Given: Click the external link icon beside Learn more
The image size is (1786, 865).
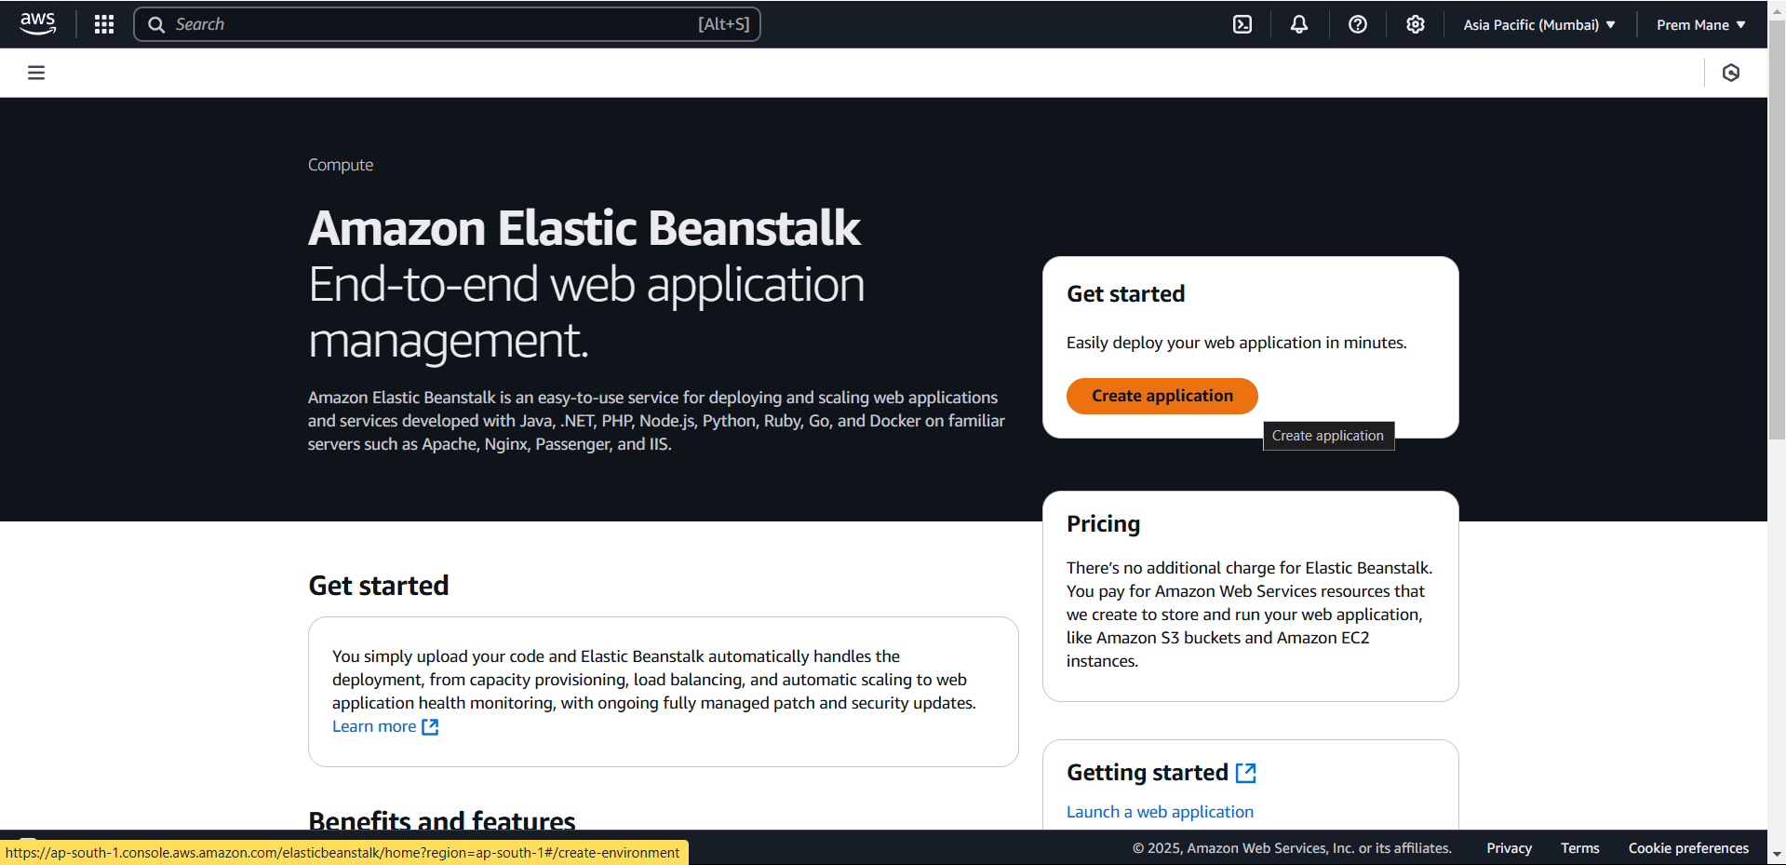Looking at the screenshot, I should 430,727.
